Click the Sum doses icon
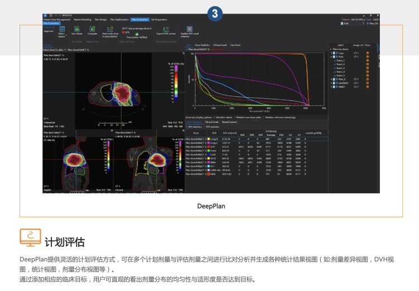 (x=77, y=29)
